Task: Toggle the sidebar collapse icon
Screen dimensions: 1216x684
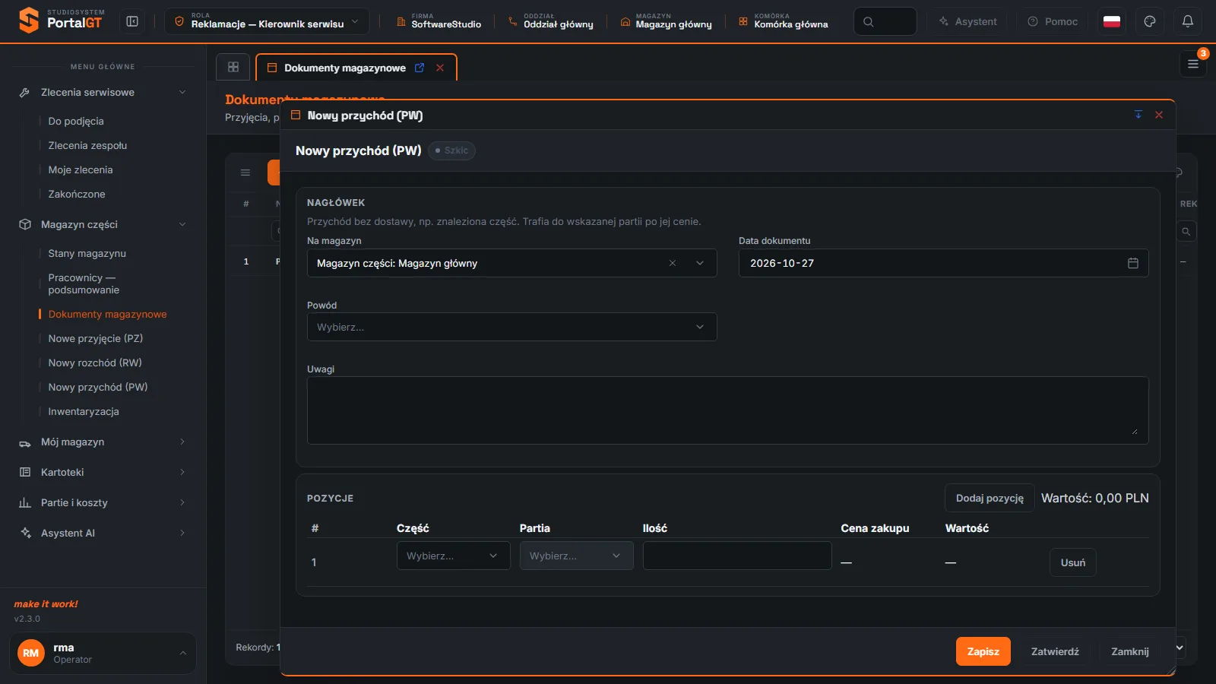Action: pos(132,21)
